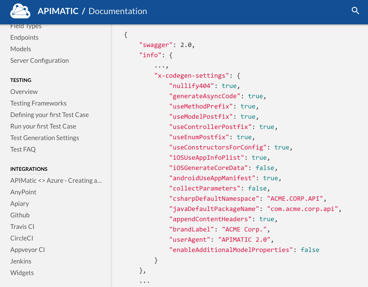Open Server Configuration docs
Screen dimensions: 368x287
click(x=39, y=60)
